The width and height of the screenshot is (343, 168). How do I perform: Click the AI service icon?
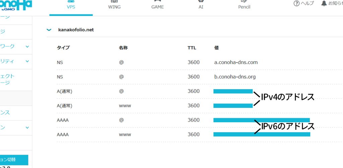(201, 2)
